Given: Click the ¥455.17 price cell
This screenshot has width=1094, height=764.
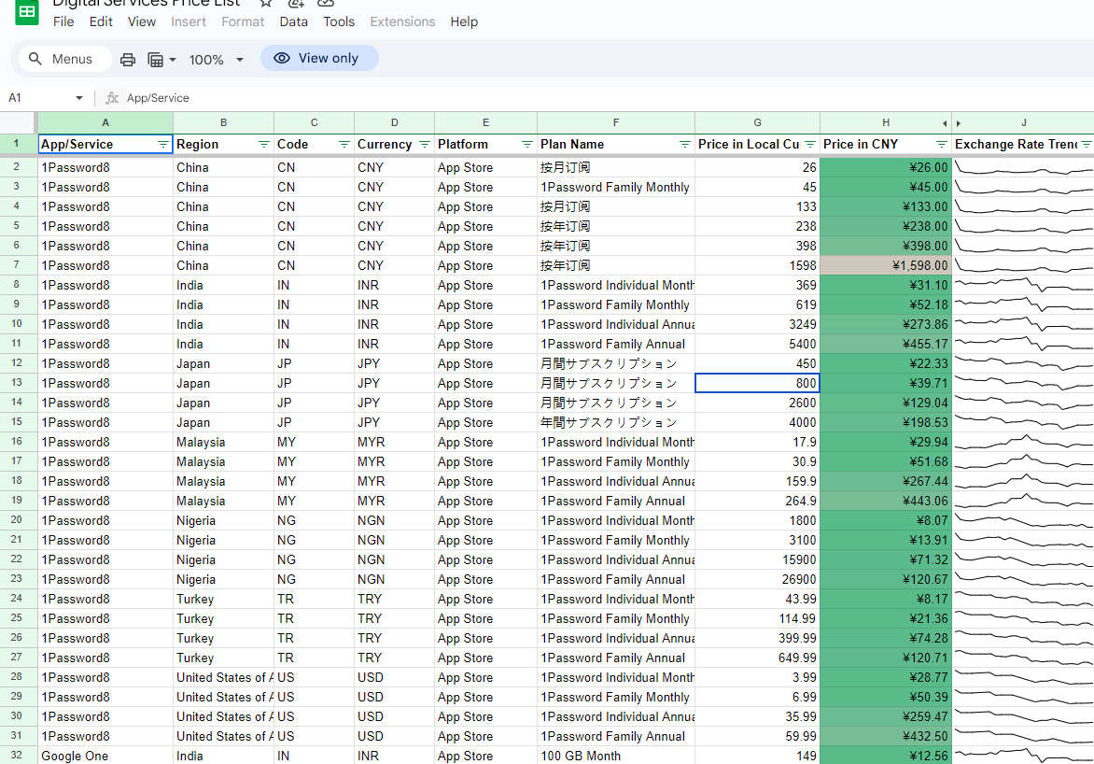Looking at the screenshot, I should pyautogui.click(x=886, y=344).
